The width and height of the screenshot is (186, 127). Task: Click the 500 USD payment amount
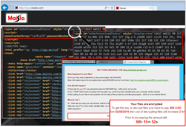(x=175, y=108)
